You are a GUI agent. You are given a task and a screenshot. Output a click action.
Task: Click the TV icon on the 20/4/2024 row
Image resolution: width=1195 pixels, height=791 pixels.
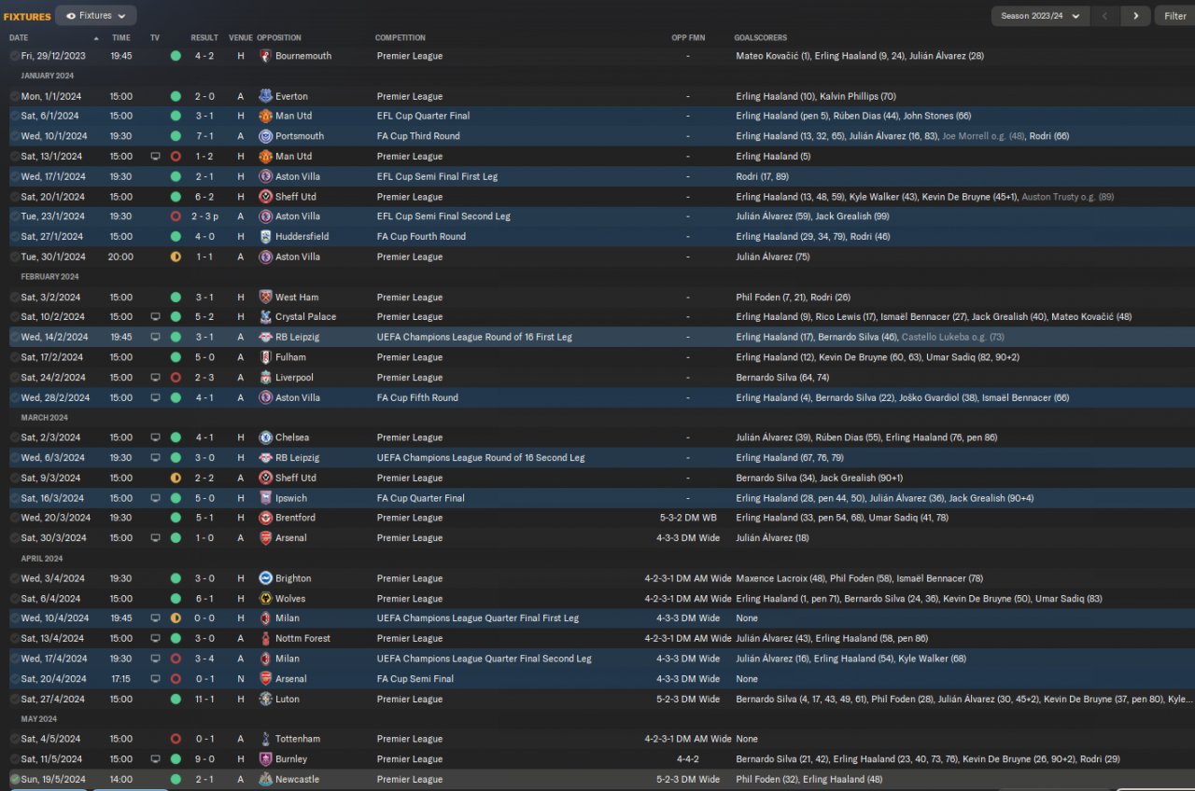(155, 679)
